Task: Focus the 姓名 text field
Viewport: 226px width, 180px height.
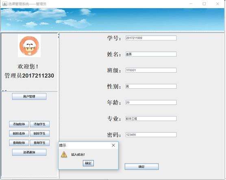Action: click(151, 54)
